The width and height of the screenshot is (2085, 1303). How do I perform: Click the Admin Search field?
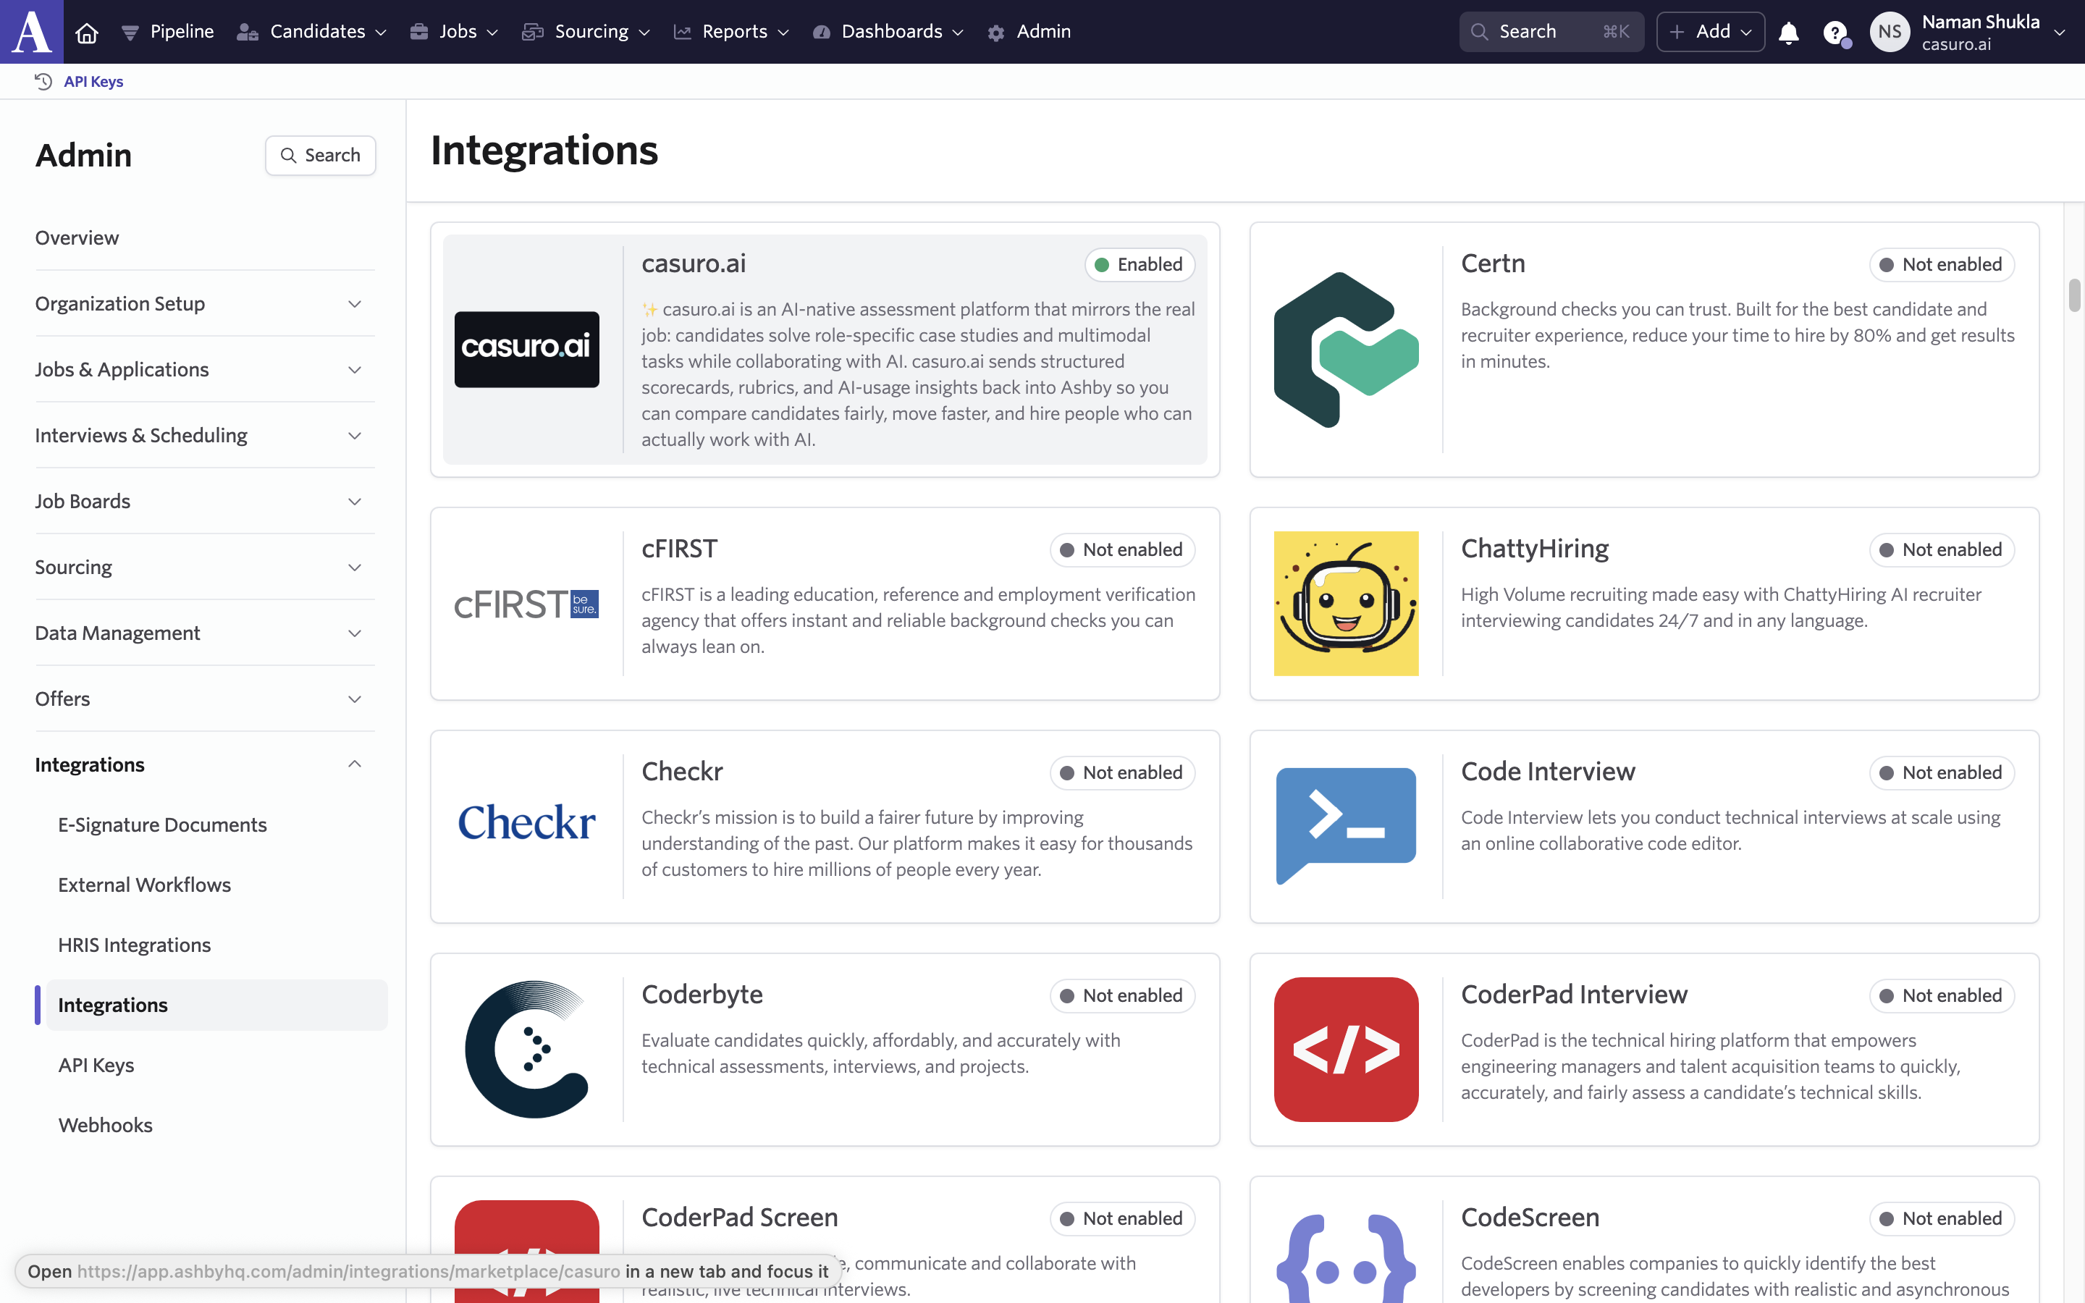tap(321, 155)
